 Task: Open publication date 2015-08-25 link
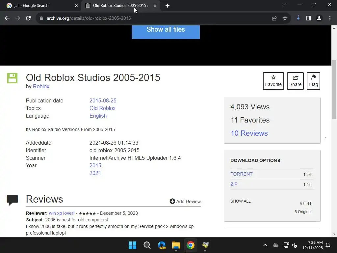[103, 100]
